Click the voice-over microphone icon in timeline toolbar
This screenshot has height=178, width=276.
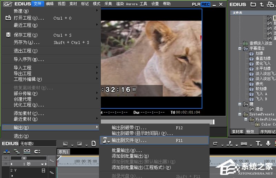(x=269, y=144)
